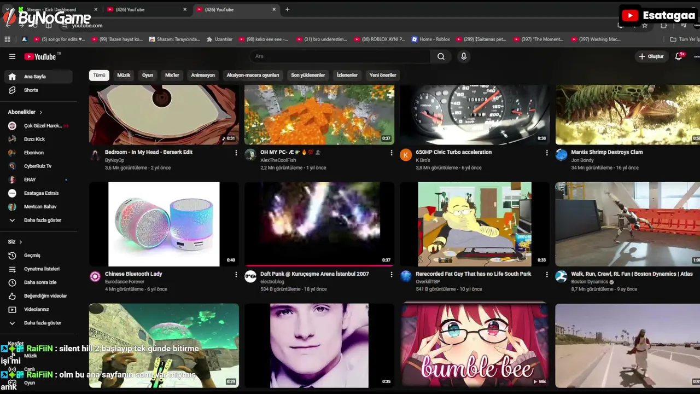
Task: Open Geçmiş history
Action: point(38,256)
